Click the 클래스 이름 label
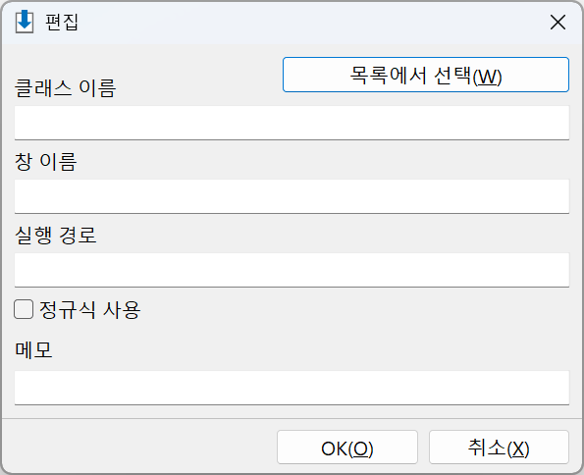584x475 pixels. (65, 88)
